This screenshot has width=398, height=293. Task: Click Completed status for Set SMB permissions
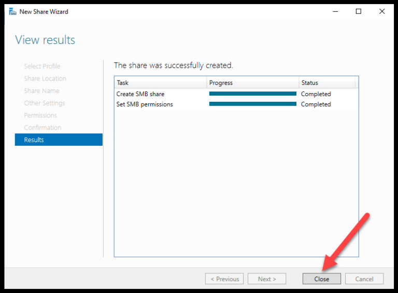point(316,104)
